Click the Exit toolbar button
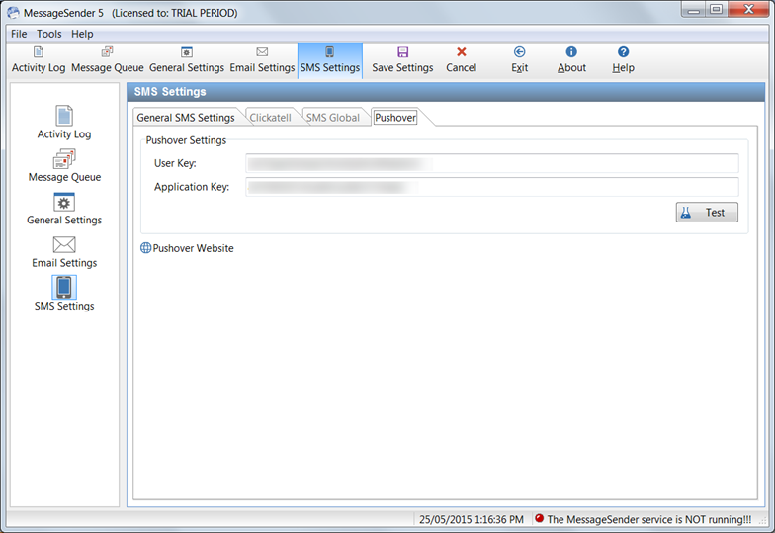 520,60
